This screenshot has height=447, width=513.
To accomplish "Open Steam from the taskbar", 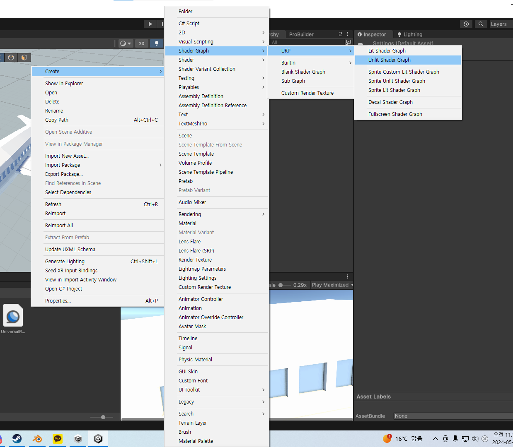I will pos(17,439).
